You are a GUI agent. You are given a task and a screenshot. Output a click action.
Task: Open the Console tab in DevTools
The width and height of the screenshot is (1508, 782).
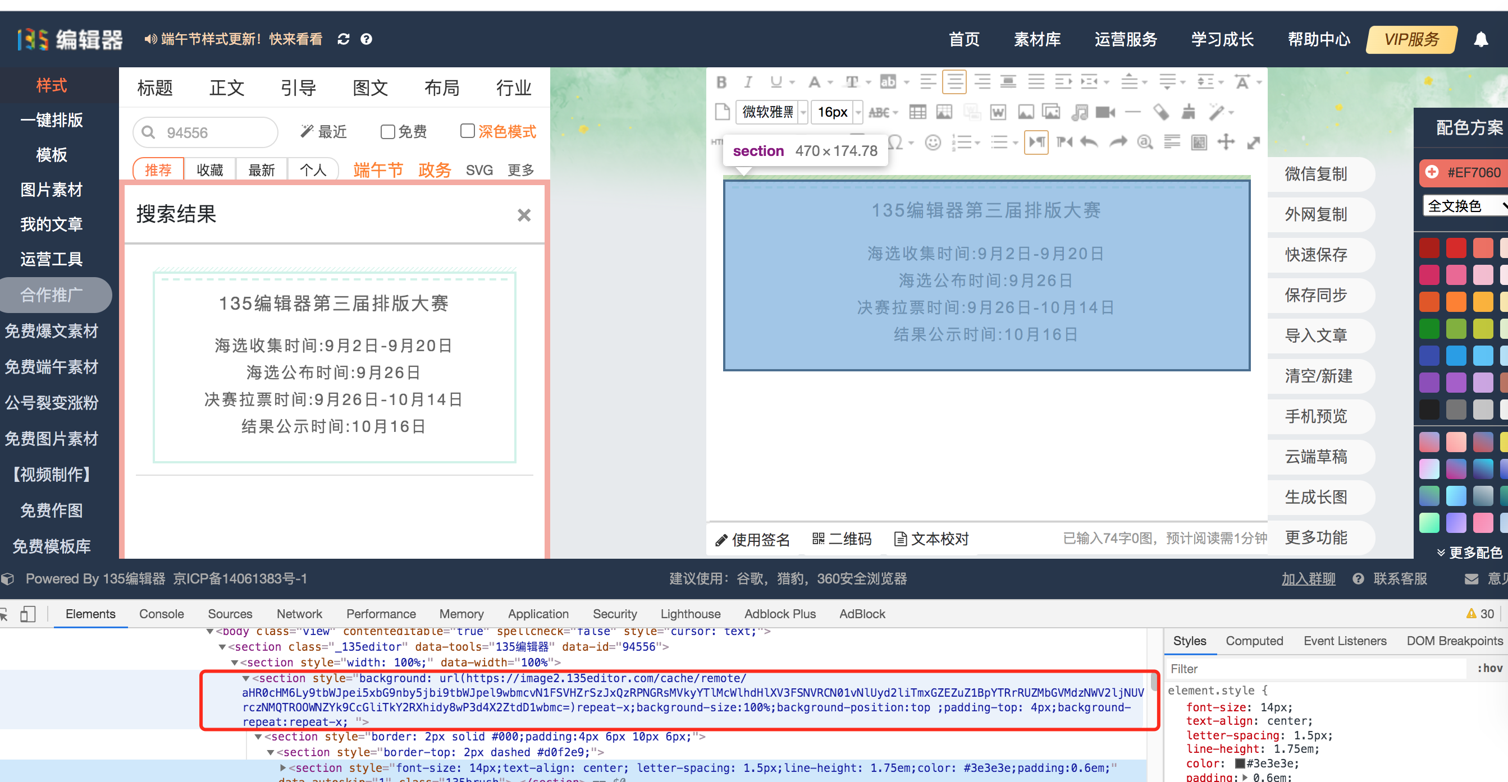click(x=161, y=614)
